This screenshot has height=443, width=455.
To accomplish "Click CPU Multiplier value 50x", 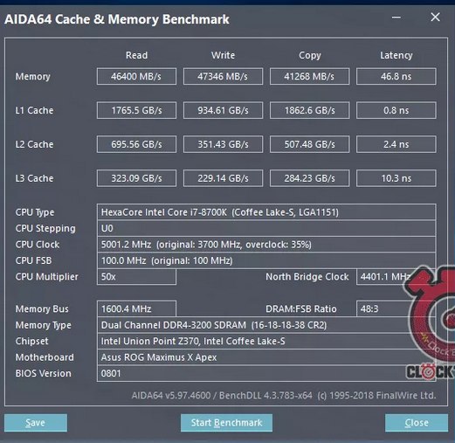I will pyautogui.click(x=136, y=277).
